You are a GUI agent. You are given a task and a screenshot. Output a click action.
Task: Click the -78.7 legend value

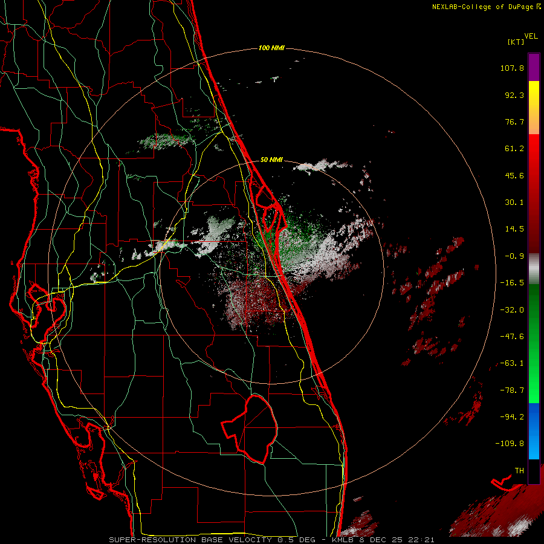pyautogui.click(x=512, y=390)
